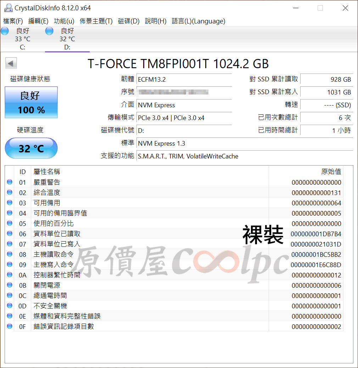Click the interface field NVM Express

coord(184,105)
